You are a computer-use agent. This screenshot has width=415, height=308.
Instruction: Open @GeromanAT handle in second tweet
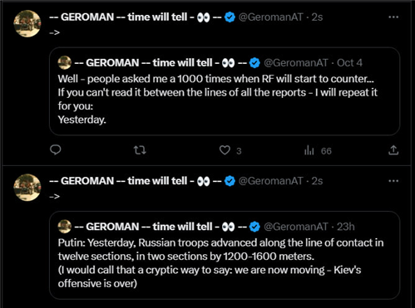[x=271, y=181]
